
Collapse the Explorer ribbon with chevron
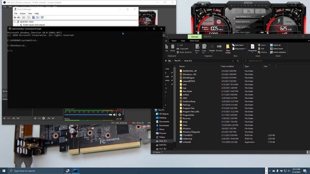pyautogui.click(x=309, y=41)
